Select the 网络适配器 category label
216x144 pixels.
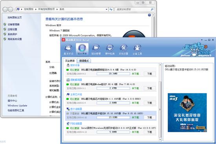click(76, 124)
